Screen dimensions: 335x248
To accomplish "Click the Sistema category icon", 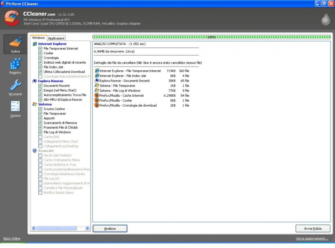I will coord(35,104).
